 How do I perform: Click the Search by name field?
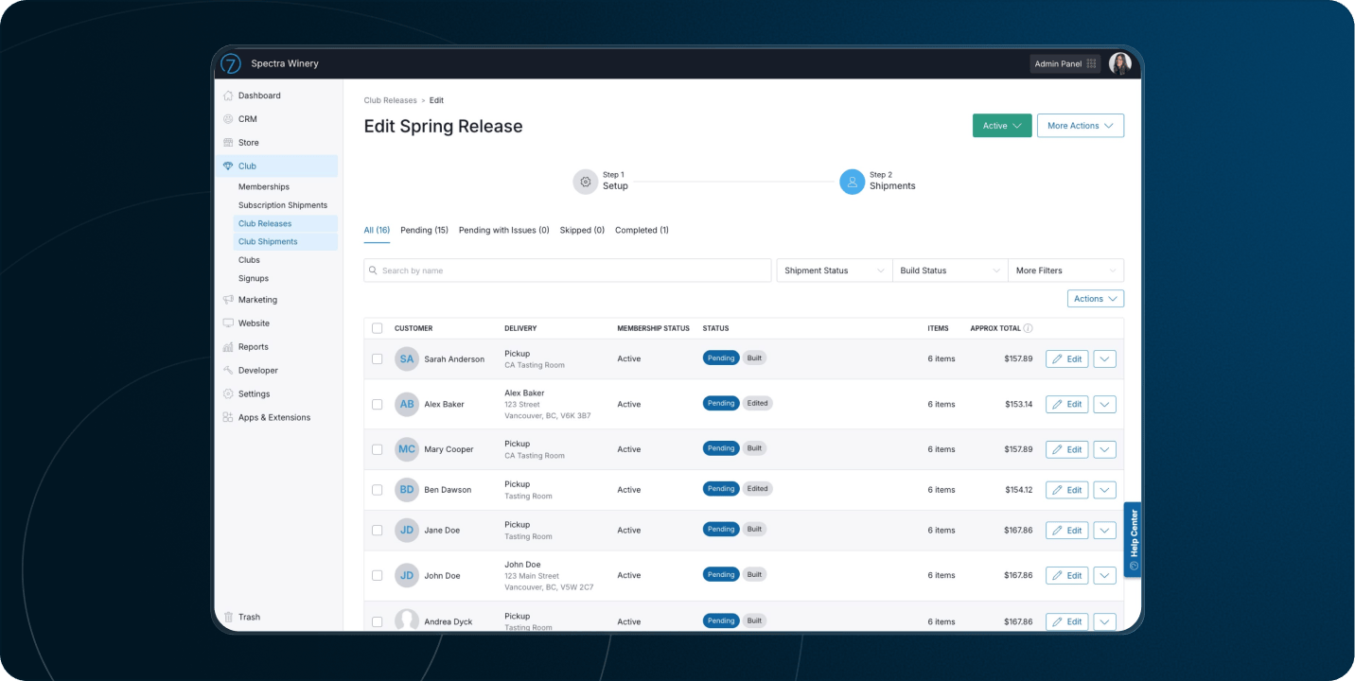[568, 271]
